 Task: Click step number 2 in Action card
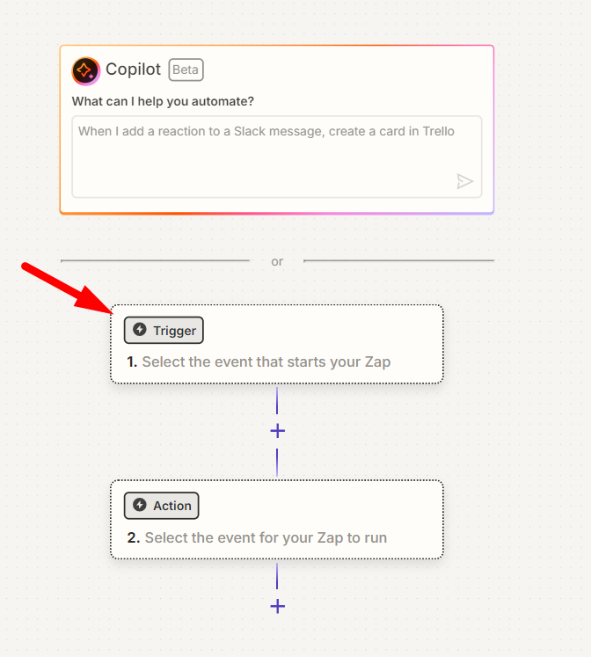133,537
